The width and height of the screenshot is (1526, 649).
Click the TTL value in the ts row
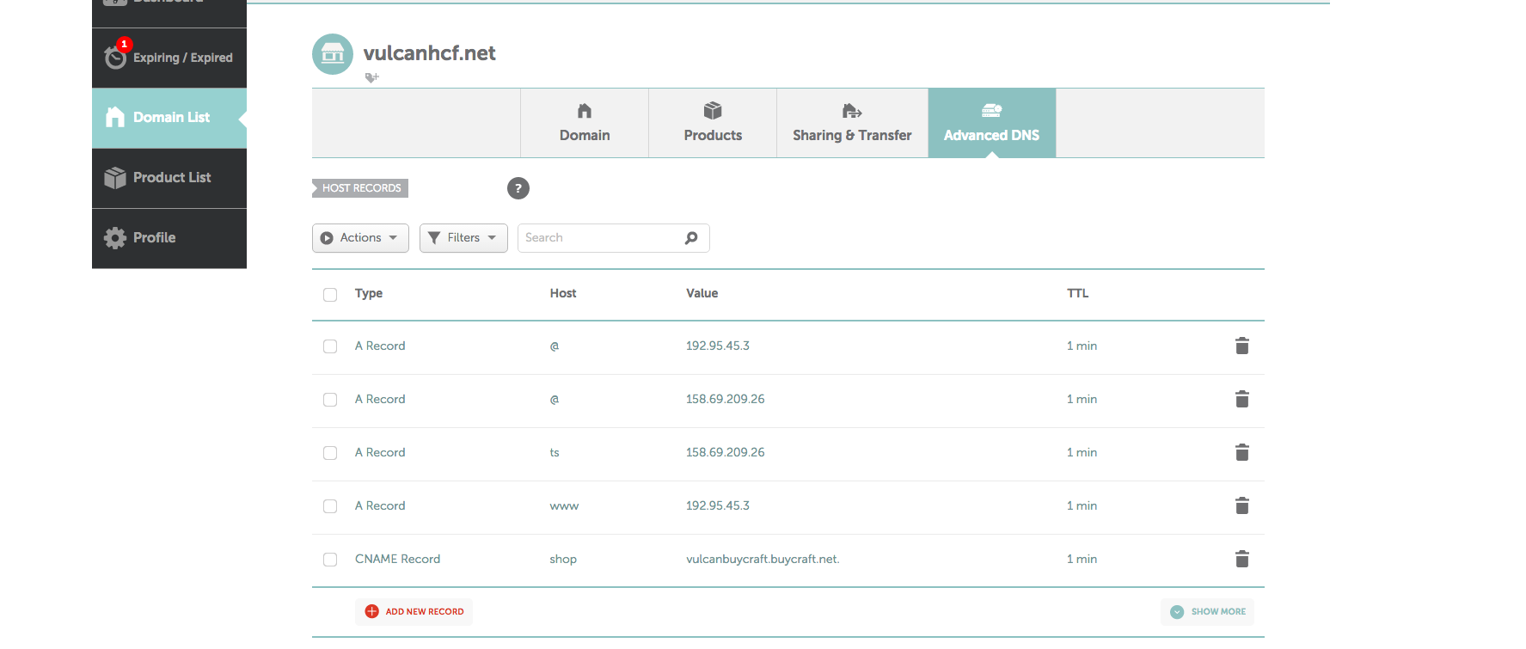pyautogui.click(x=1082, y=452)
